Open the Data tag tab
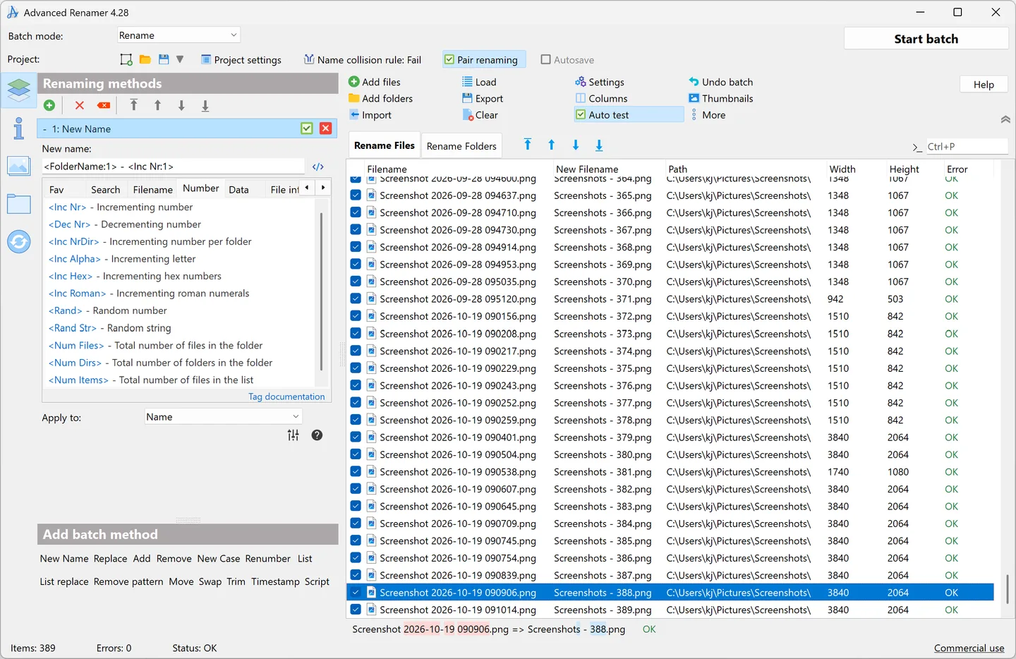 coord(238,190)
